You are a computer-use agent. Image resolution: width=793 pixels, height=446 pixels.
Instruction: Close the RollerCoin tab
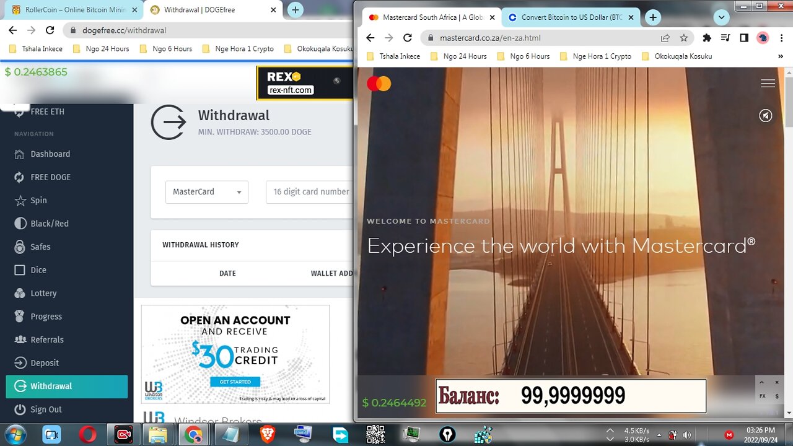[x=134, y=10]
